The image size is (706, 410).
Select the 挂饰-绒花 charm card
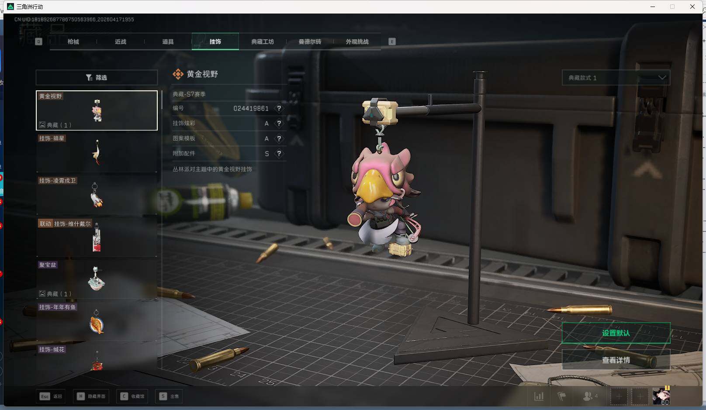coord(97,357)
